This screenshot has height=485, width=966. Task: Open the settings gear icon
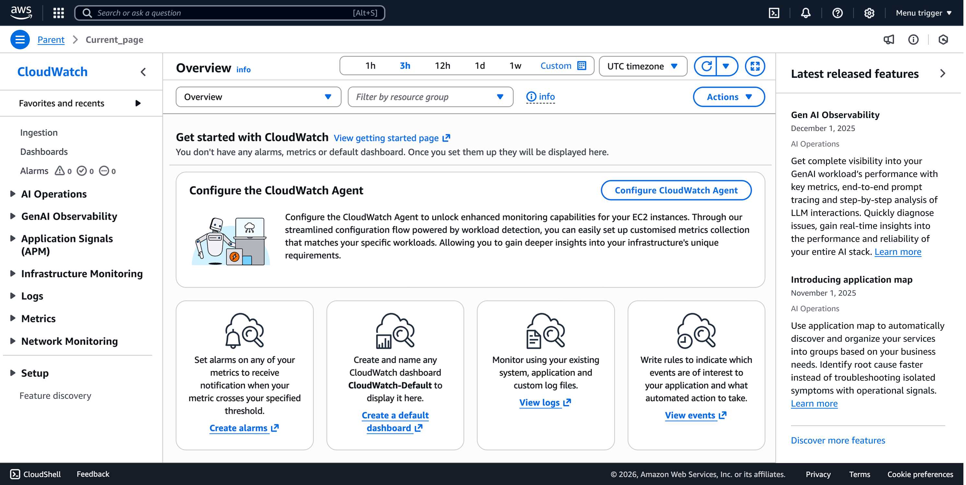869,13
